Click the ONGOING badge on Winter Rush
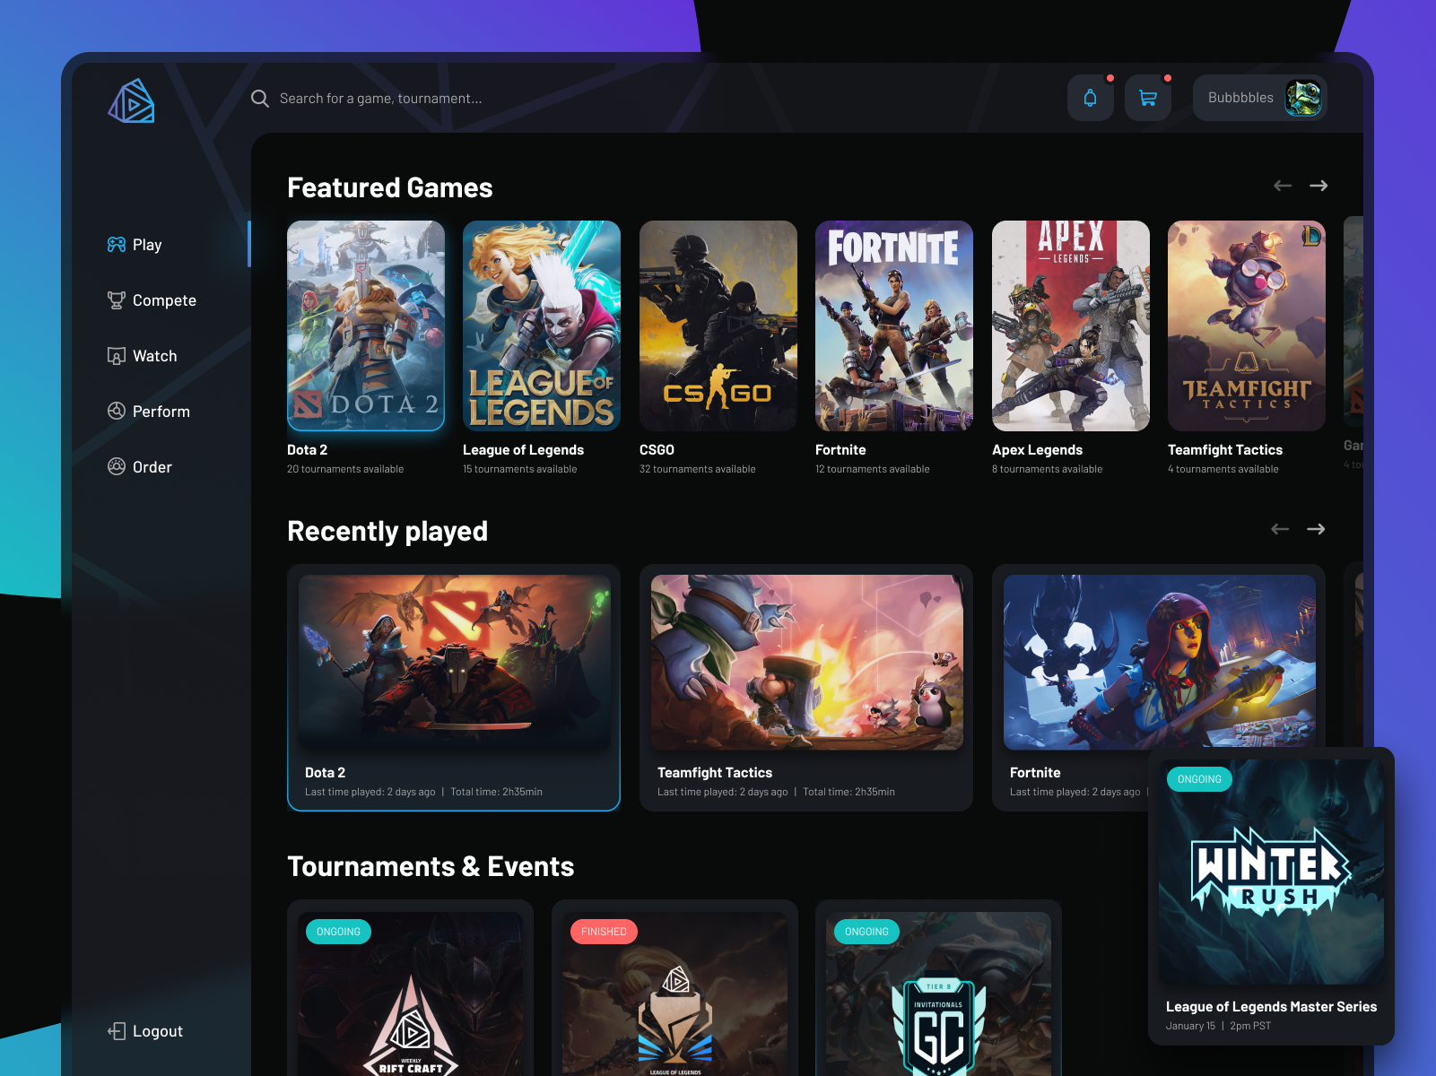Viewport: 1436px width, 1076px height. [x=1199, y=779]
